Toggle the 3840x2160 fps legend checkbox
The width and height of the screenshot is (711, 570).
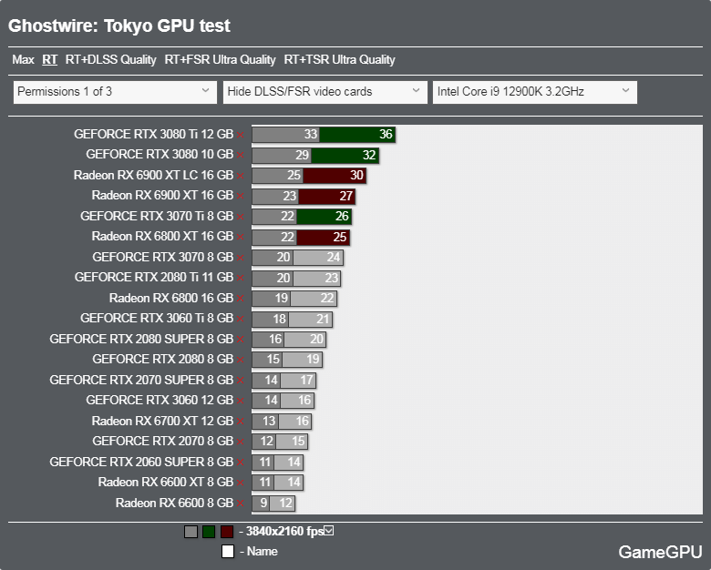(x=329, y=530)
